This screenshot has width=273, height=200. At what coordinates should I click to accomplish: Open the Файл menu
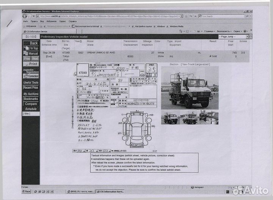26,21
